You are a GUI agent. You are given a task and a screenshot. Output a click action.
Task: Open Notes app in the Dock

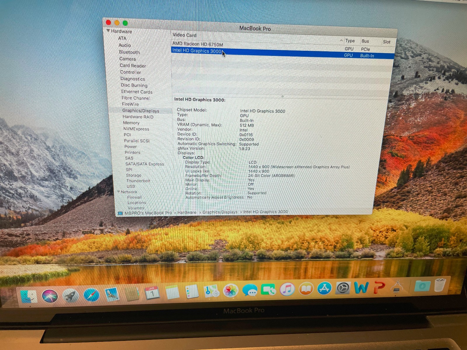point(172,292)
